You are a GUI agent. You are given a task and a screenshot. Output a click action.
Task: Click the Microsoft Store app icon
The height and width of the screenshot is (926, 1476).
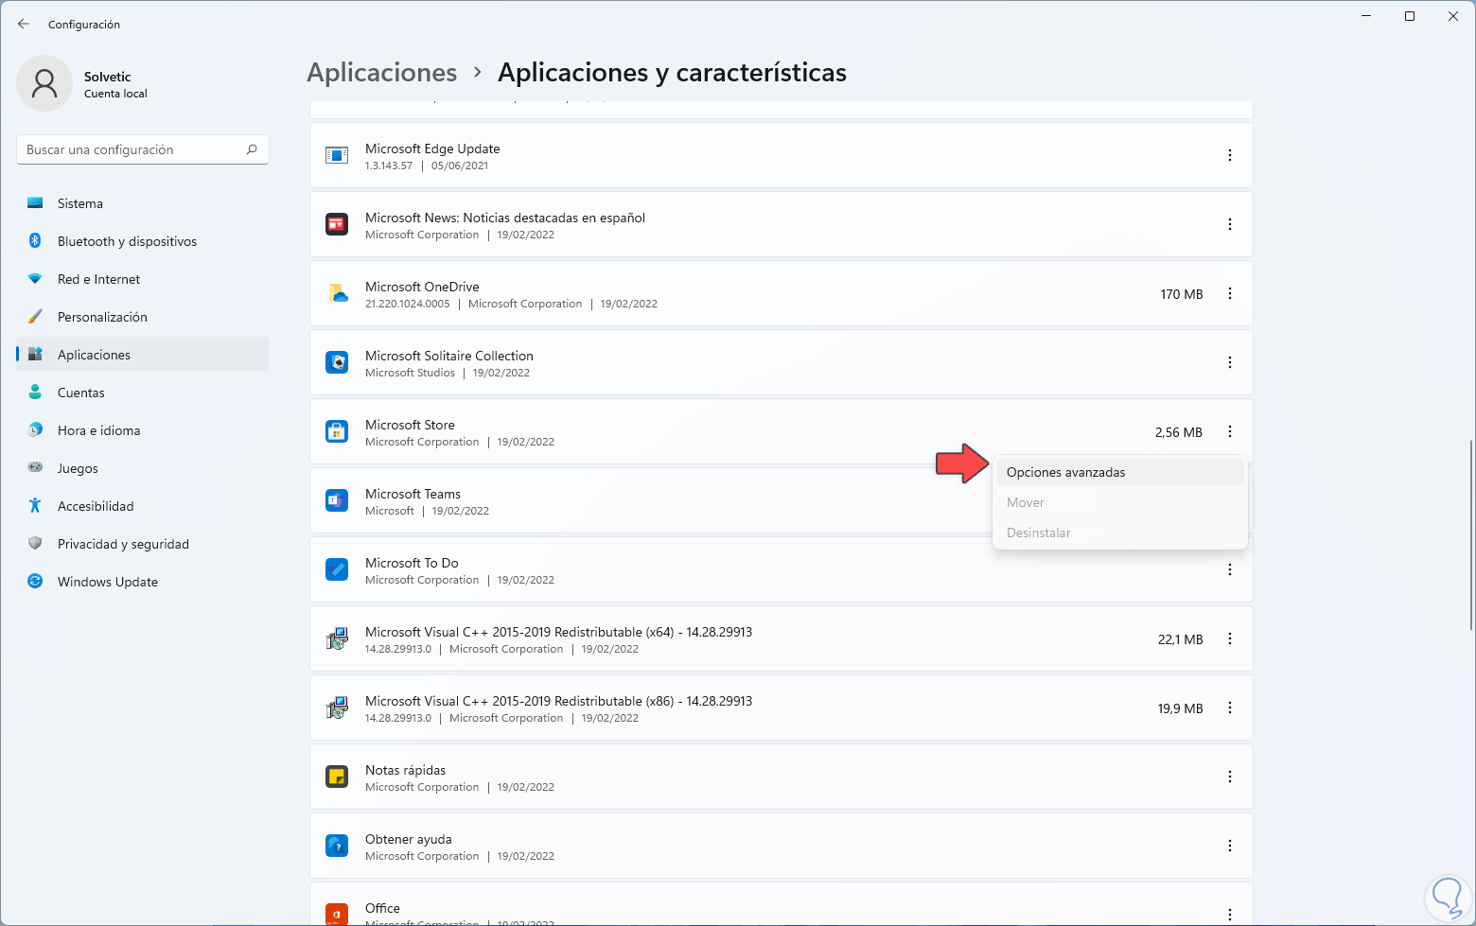tap(337, 432)
